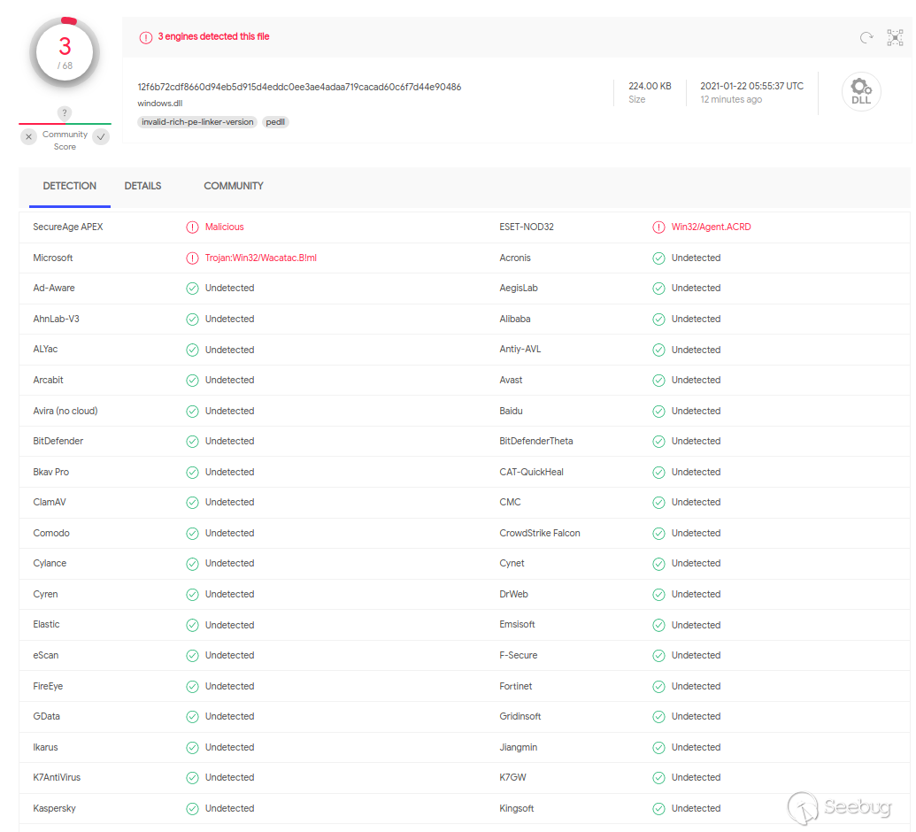The width and height of the screenshot is (916, 832).
Task: Click the community score red-green bar
Action: pyautogui.click(x=65, y=124)
